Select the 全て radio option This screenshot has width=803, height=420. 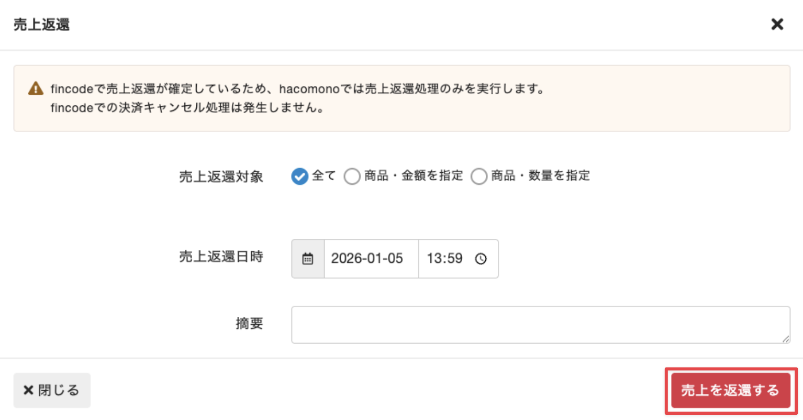(299, 176)
